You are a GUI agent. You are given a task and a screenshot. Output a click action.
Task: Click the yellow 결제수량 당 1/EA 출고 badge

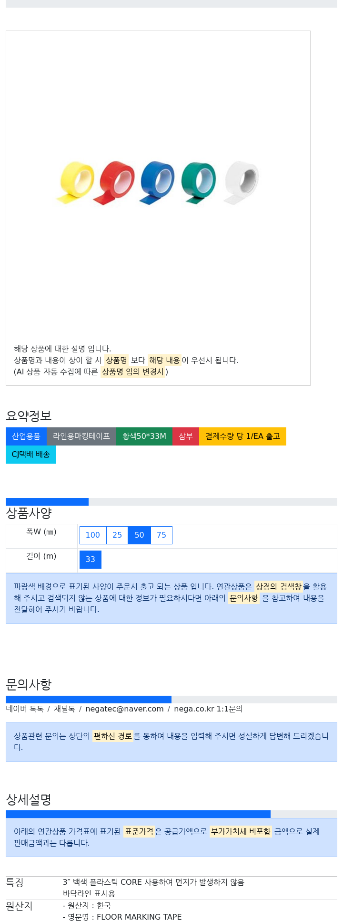(242, 436)
